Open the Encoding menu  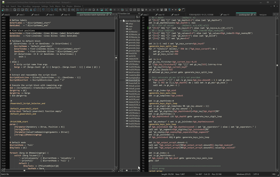click(x=27, y=6)
